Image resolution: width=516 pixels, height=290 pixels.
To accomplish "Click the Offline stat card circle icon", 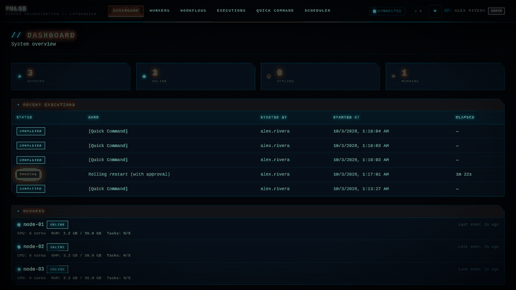I will [269, 76].
